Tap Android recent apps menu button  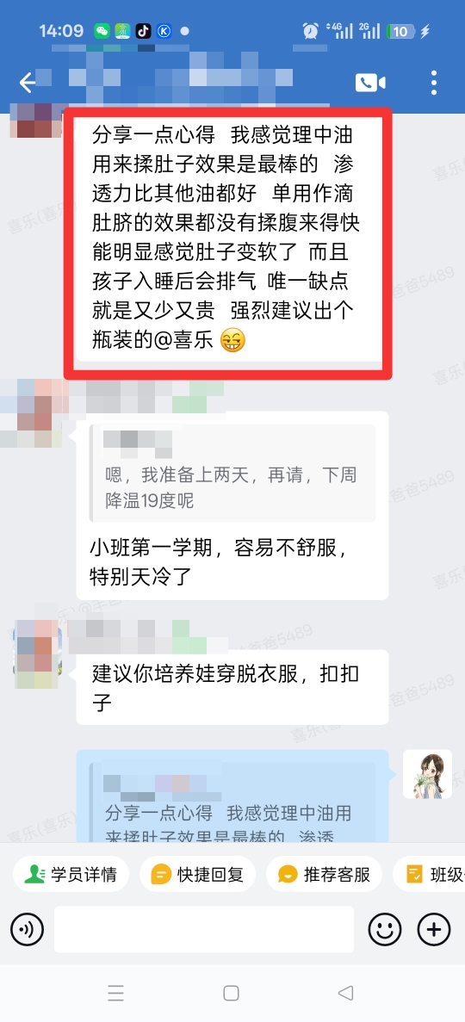[x=115, y=993]
